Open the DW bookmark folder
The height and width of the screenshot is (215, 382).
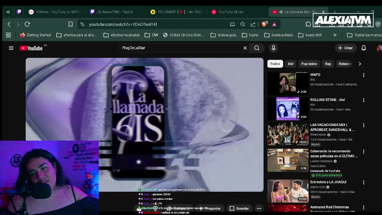point(151,35)
